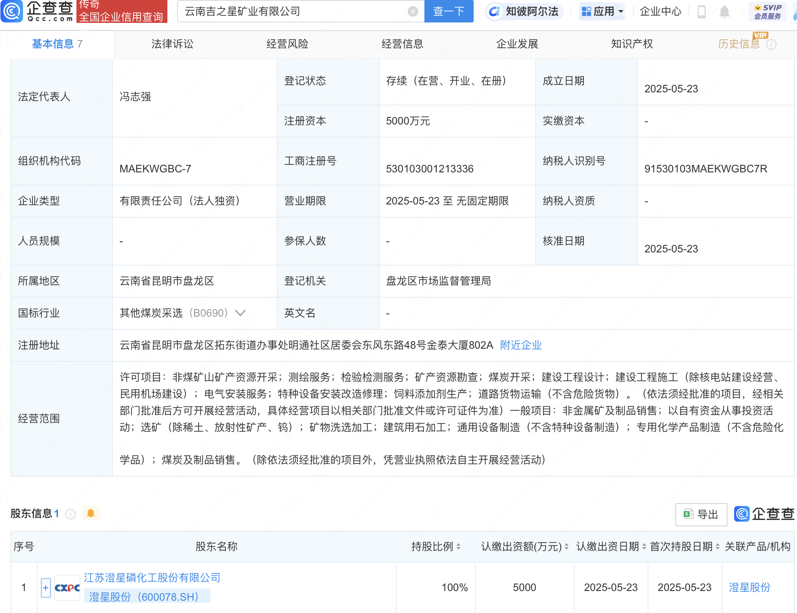Sort by 持股比例 column arrows
The height and width of the screenshot is (613, 797).
click(x=459, y=547)
